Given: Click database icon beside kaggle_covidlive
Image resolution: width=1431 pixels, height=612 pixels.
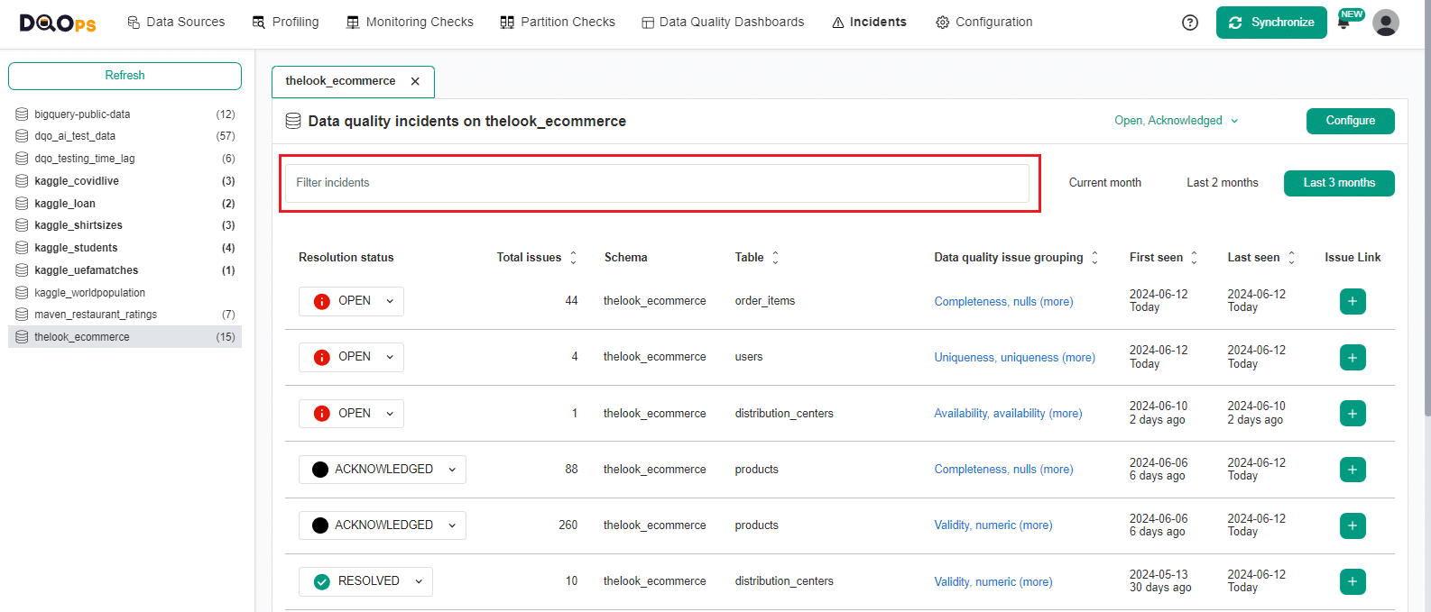Looking at the screenshot, I should (22, 181).
